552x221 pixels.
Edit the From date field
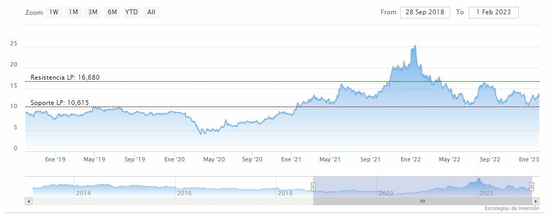[425, 12]
